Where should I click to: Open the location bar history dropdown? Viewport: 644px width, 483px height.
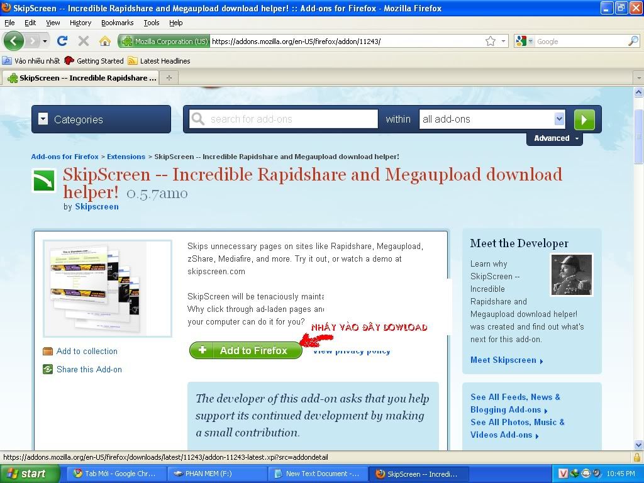[503, 41]
